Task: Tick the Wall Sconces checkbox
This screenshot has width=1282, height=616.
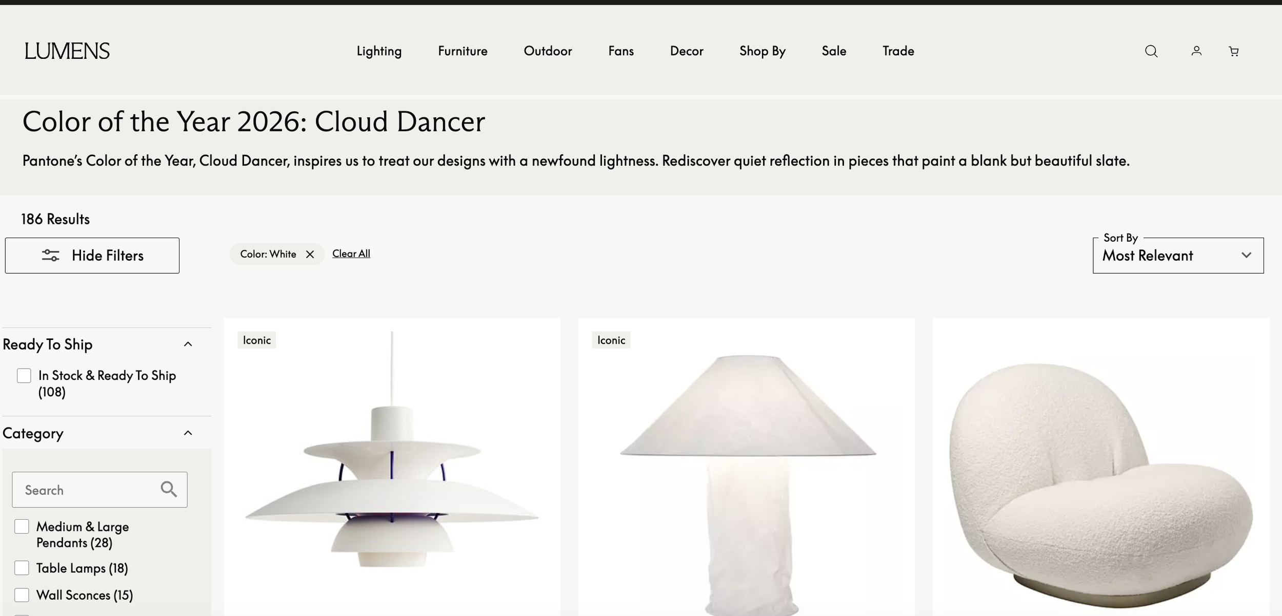Action: point(22,595)
